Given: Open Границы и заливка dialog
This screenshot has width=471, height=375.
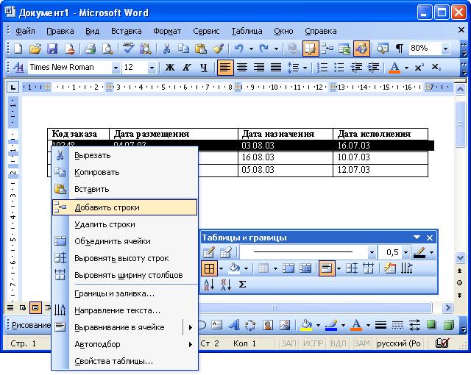Looking at the screenshot, I should (124, 293).
